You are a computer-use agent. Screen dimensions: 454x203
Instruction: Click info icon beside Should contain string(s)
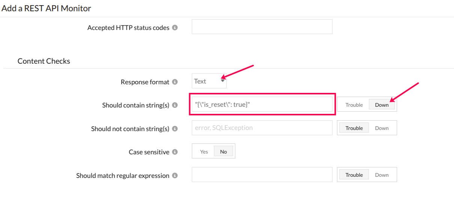coord(175,105)
